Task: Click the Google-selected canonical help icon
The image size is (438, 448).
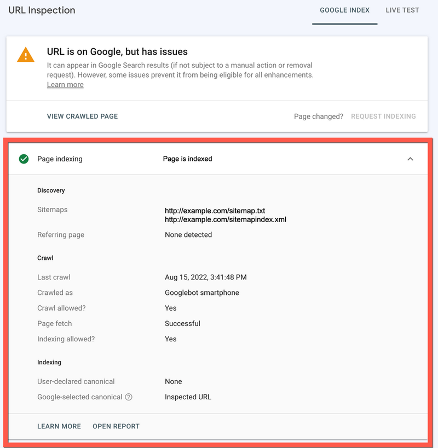Action: point(129,397)
